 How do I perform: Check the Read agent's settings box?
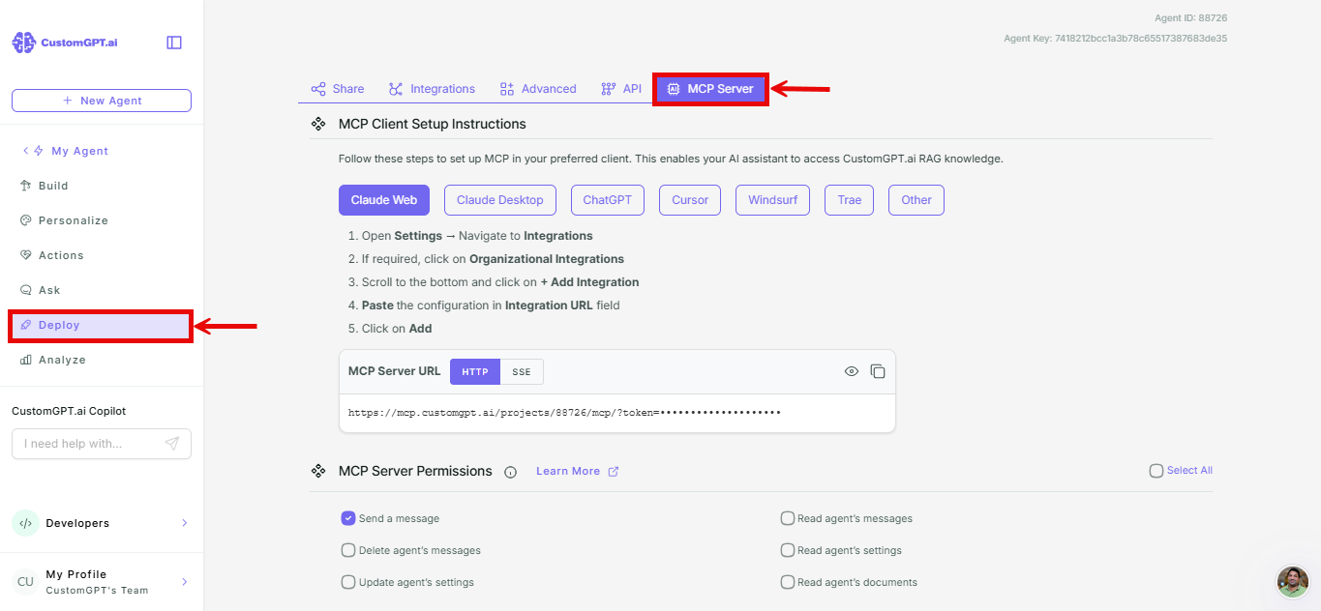pyautogui.click(x=788, y=550)
